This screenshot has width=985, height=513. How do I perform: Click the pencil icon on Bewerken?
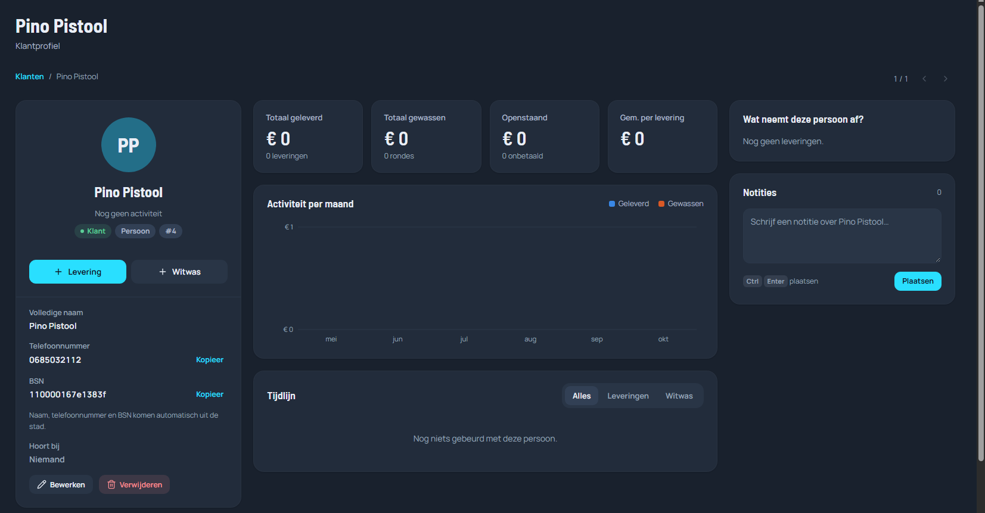42,484
